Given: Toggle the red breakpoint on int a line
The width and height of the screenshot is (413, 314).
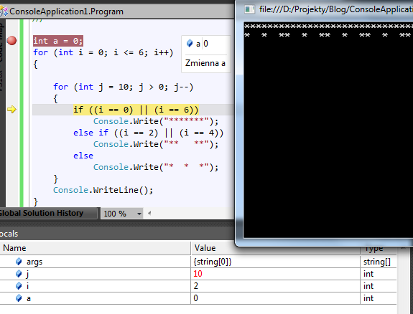Looking at the screenshot, I should pyautogui.click(x=11, y=41).
